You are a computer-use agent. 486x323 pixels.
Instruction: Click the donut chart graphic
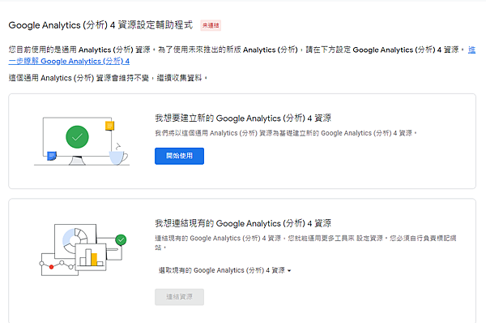click(75, 239)
